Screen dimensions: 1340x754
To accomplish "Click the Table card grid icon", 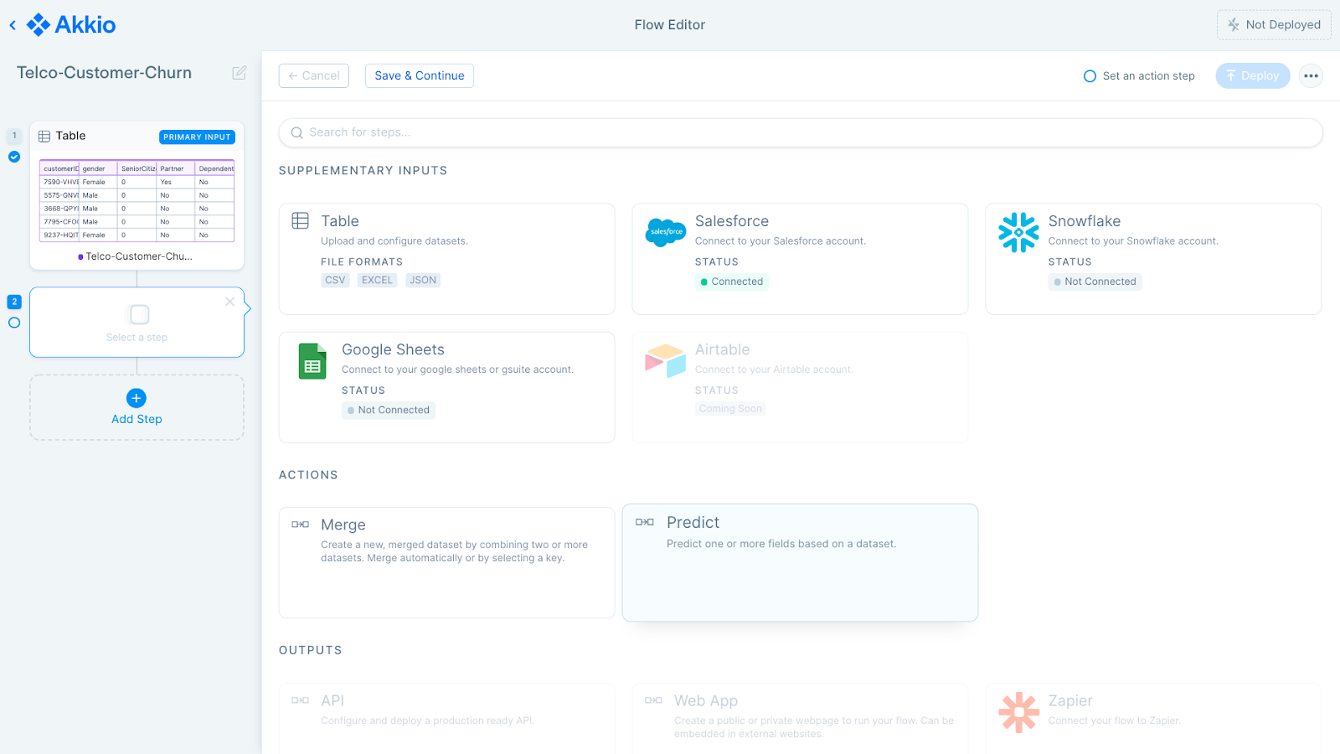I will (301, 220).
